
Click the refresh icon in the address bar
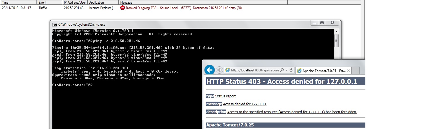(x=291, y=70)
